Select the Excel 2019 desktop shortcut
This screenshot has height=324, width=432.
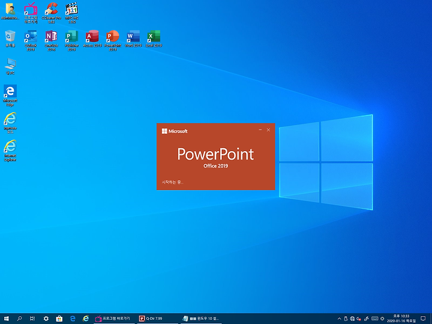(154, 38)
